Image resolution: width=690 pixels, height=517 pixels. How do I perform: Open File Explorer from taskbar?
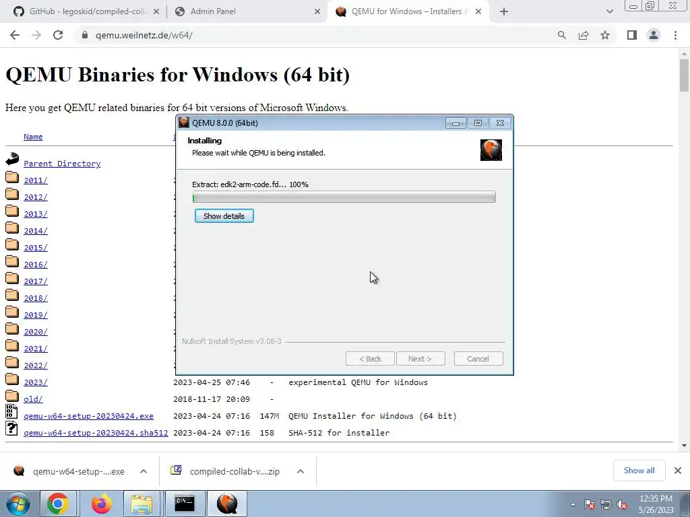142,504
